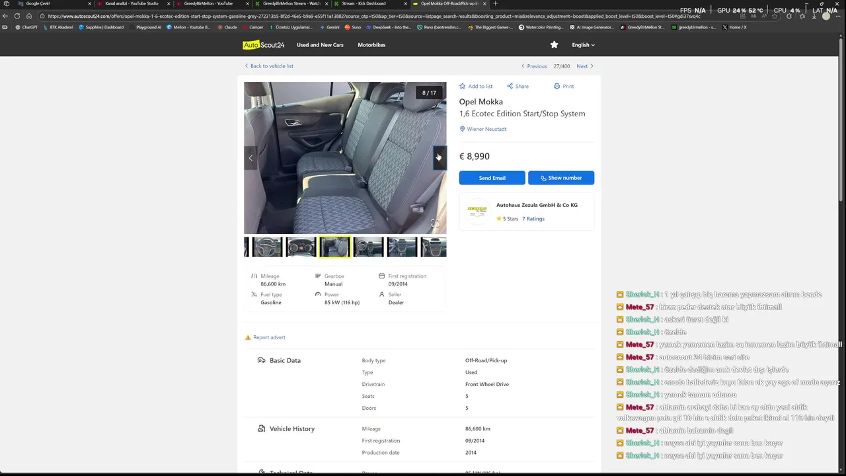Open Used and New Cars menu
Viewport: 846px width, 476px height.
click(x=320, y=45)
